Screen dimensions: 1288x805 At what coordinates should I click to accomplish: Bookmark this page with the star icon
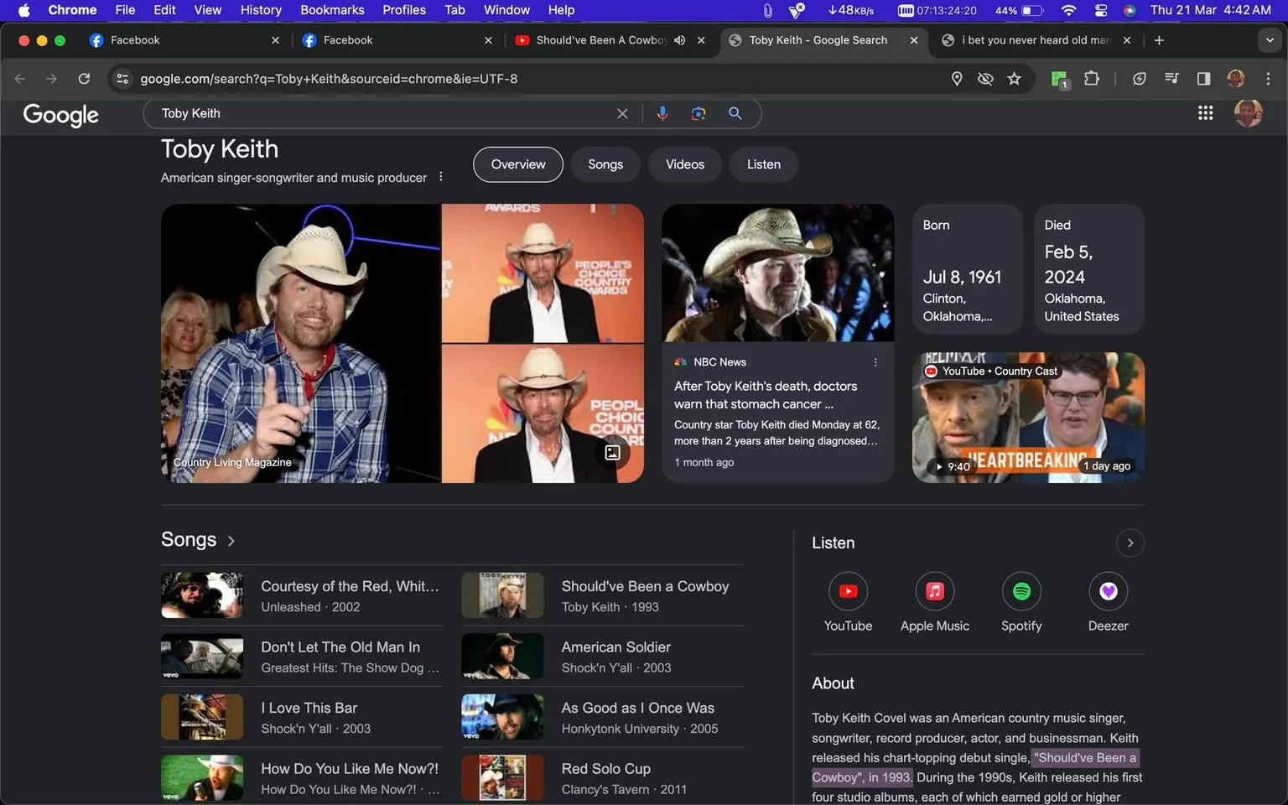(x=1015, y=78)
